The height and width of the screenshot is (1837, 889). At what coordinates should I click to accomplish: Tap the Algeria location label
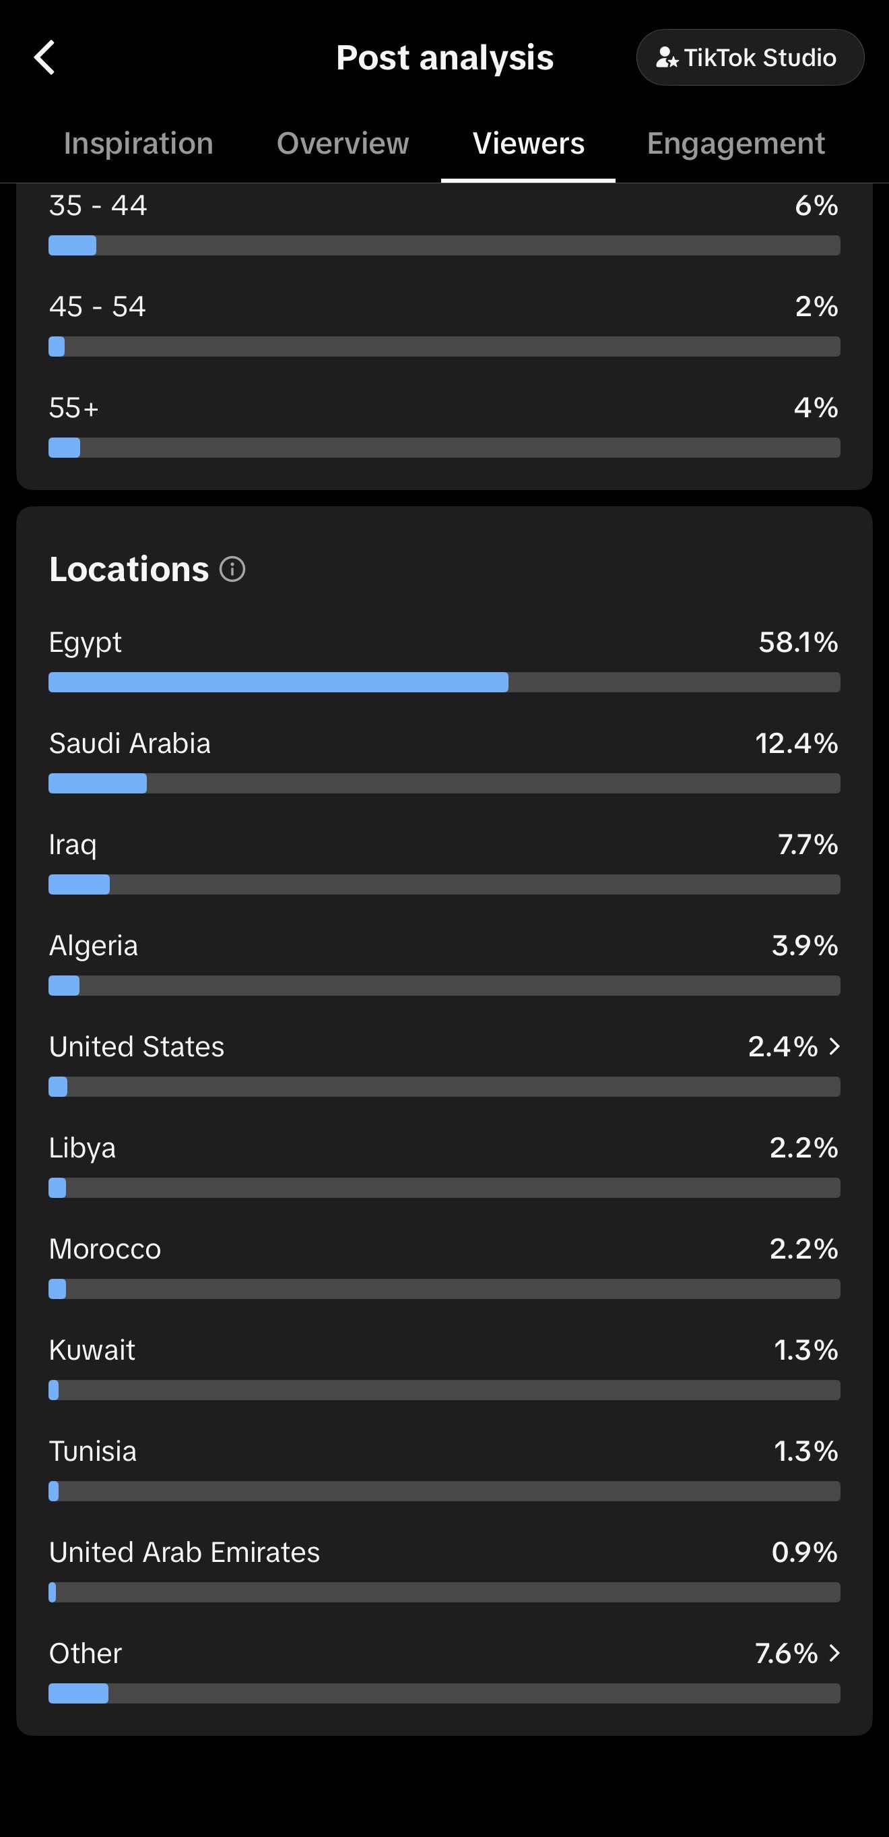(94, 946)
